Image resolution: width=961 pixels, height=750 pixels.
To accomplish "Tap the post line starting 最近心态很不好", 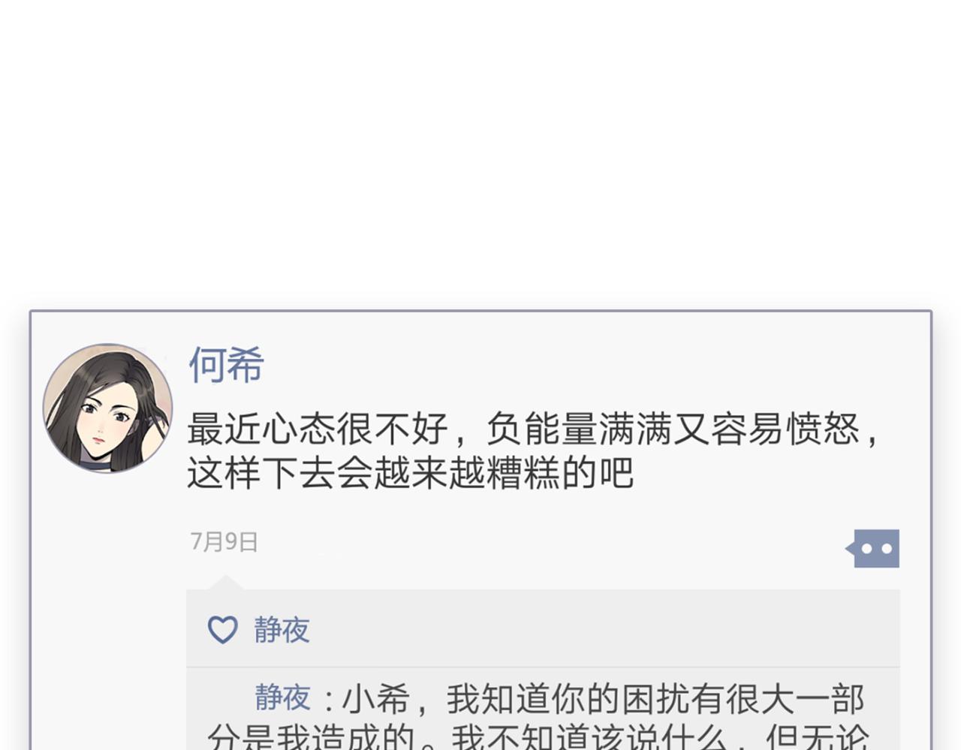I will (532, 429).
